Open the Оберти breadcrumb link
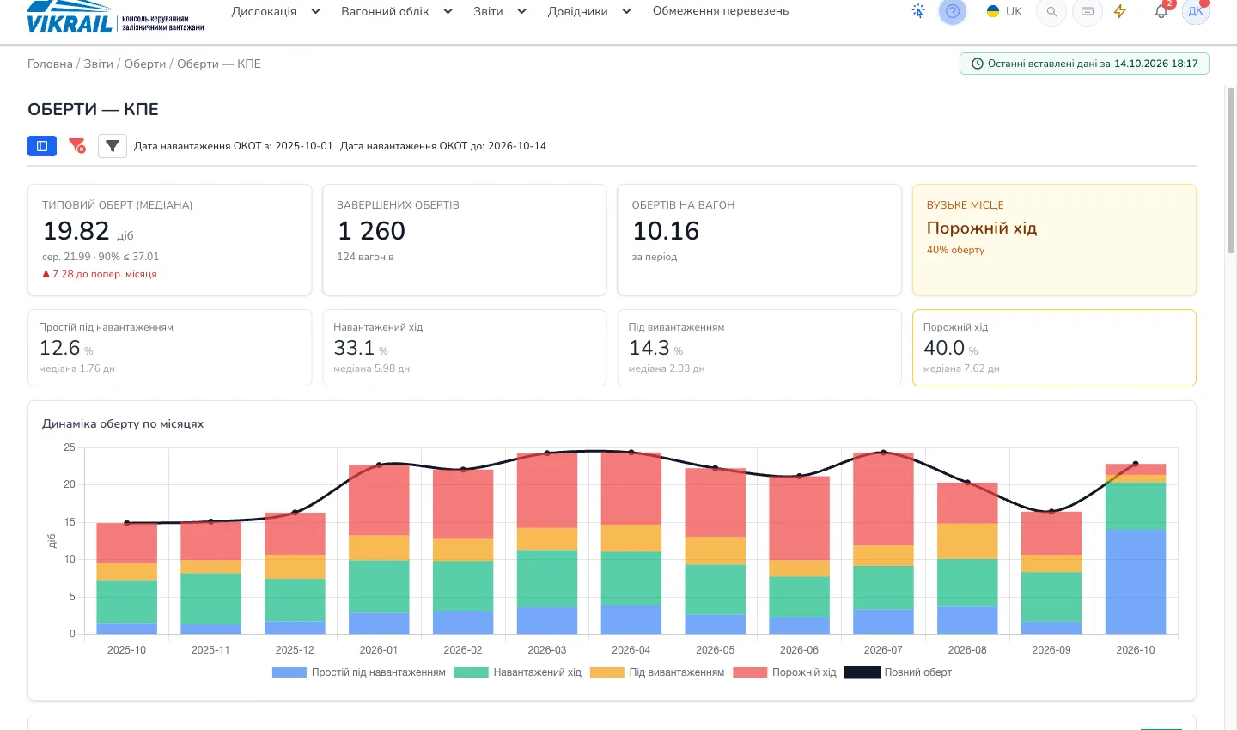 click(x=145, y=64)
